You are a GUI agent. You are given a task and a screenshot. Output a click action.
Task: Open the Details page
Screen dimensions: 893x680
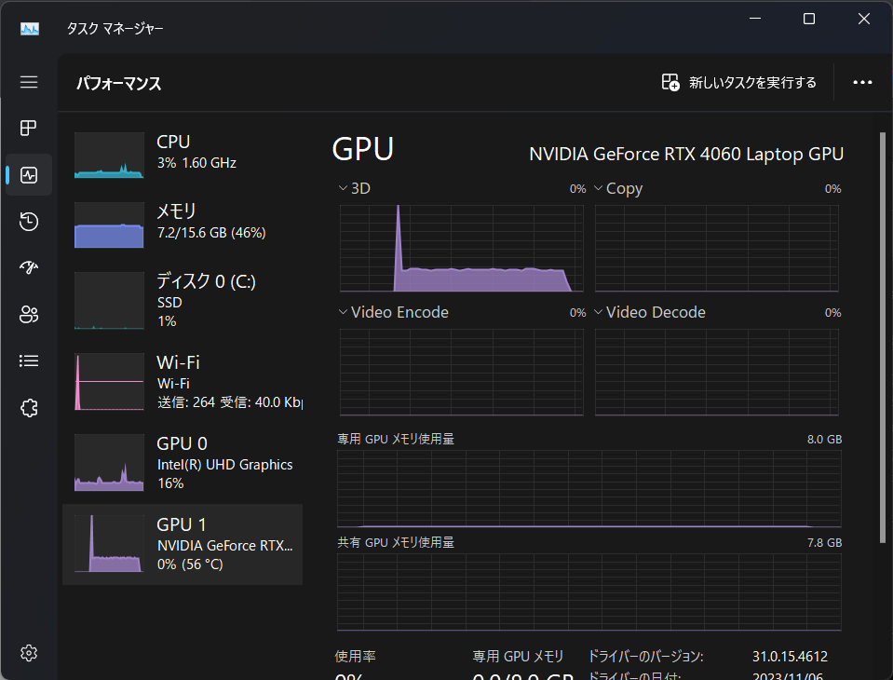coord(28,360)
